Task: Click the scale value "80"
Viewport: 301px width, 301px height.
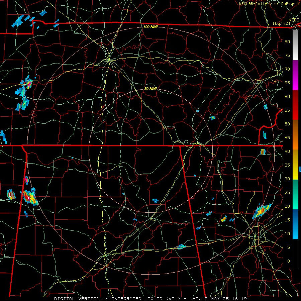Action: (x=287, y=42)
